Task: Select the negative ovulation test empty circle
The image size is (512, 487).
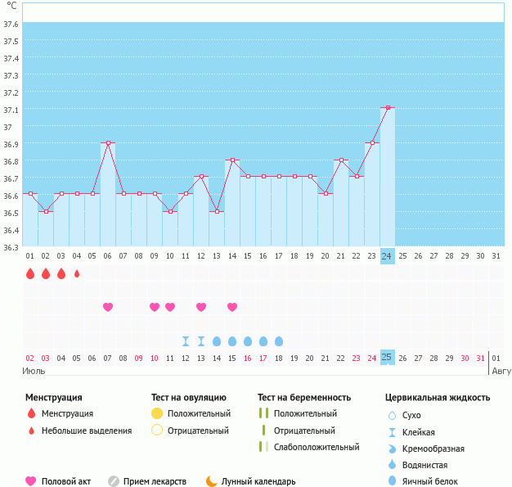Action: click(157, 431)
